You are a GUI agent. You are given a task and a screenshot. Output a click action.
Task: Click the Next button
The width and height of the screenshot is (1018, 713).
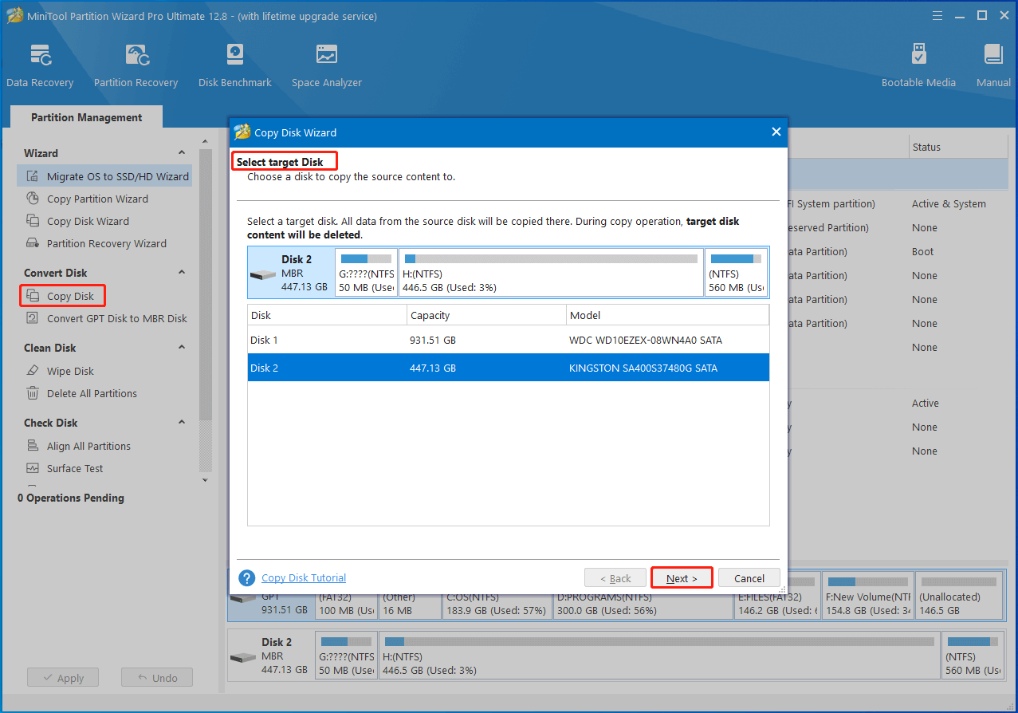(x=682, y=578)
